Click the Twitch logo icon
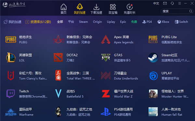 (11, 94)
